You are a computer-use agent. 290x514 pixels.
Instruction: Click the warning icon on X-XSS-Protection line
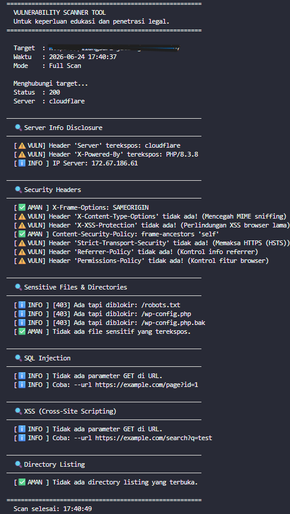click(x=22, y=225)
